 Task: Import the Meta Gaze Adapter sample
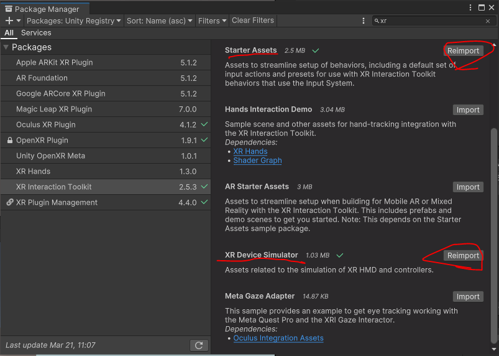[x=468, y=297]
